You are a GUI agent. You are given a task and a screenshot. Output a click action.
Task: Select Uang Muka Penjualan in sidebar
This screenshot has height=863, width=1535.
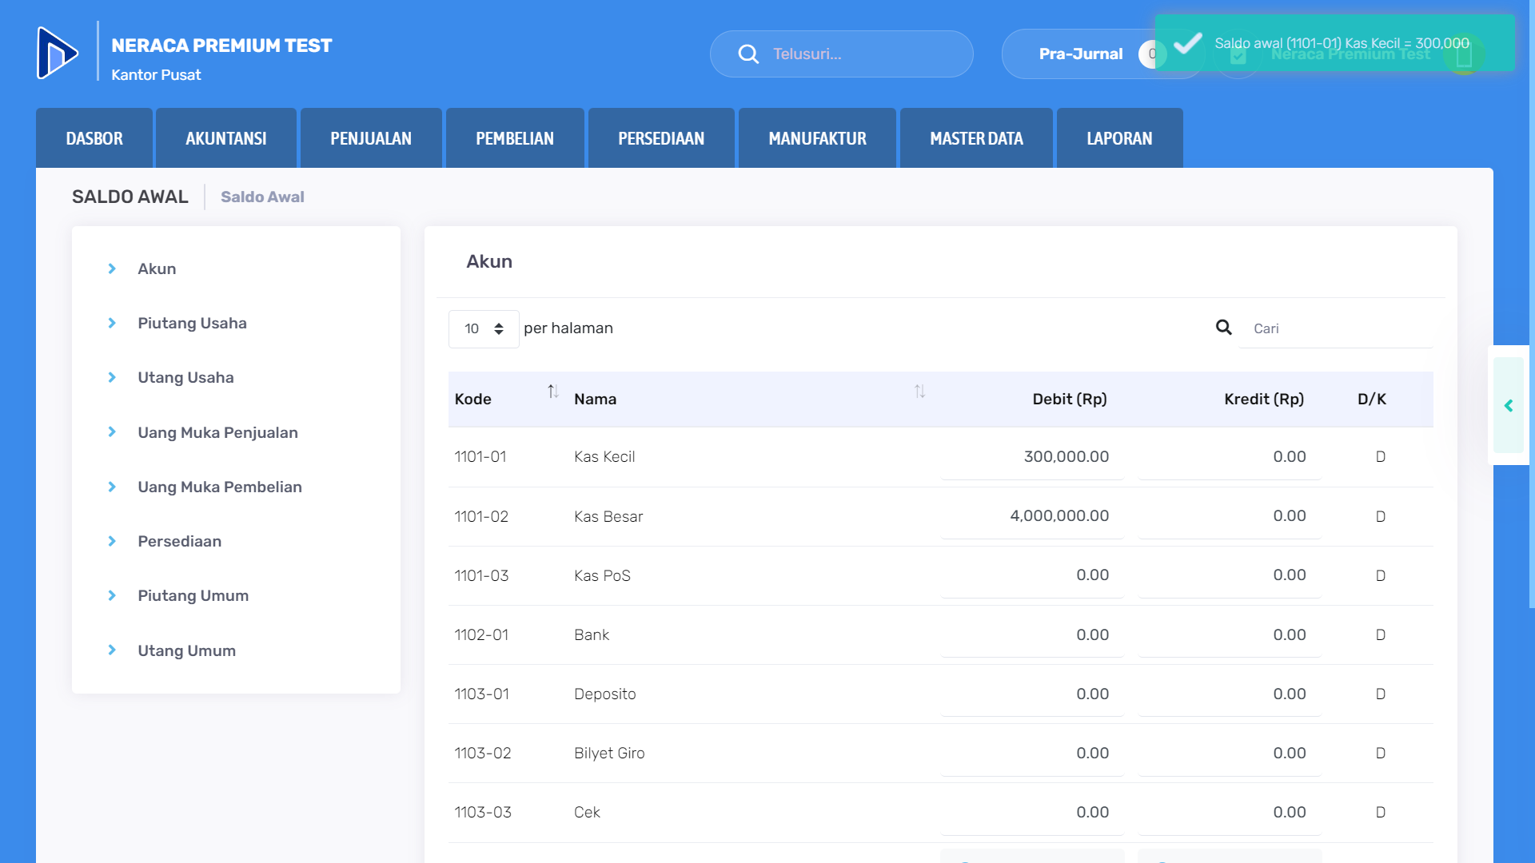[x=217, y=432]
